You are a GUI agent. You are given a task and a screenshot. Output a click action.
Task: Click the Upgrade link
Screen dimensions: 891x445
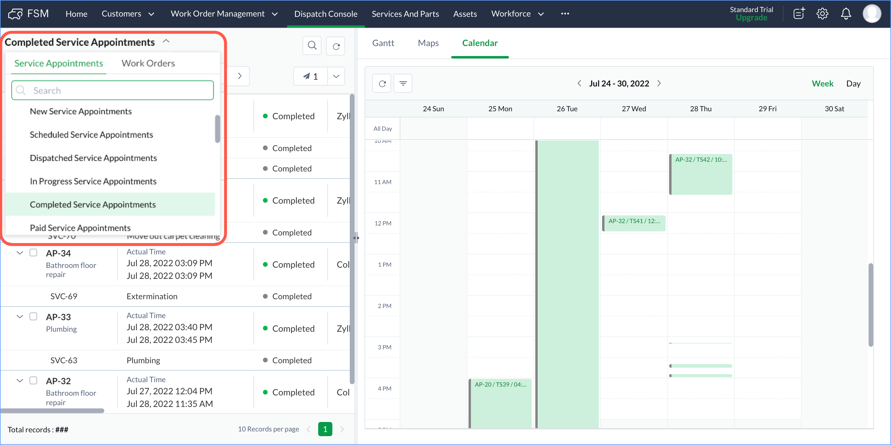click(751, 18)
